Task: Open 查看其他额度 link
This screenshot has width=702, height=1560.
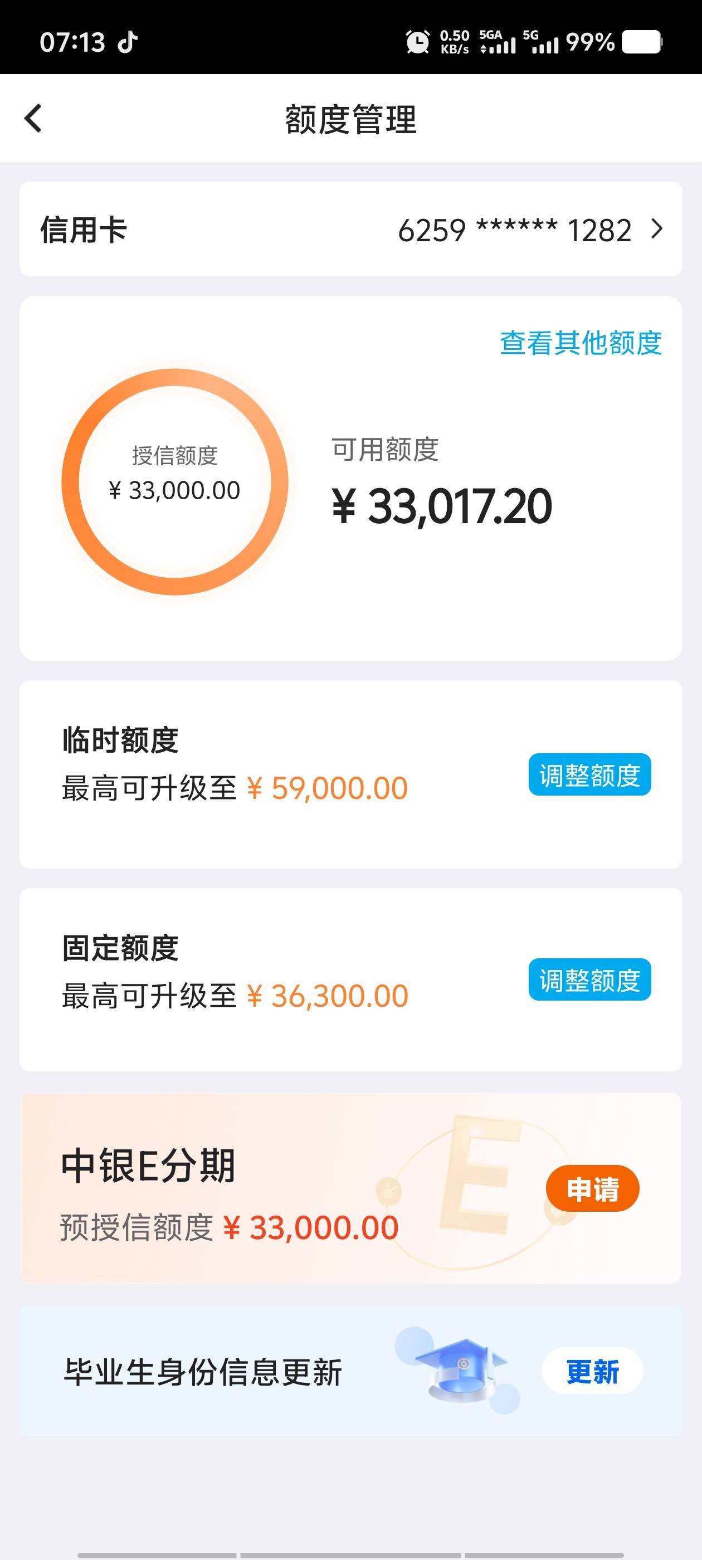Action: coord(581,343)
